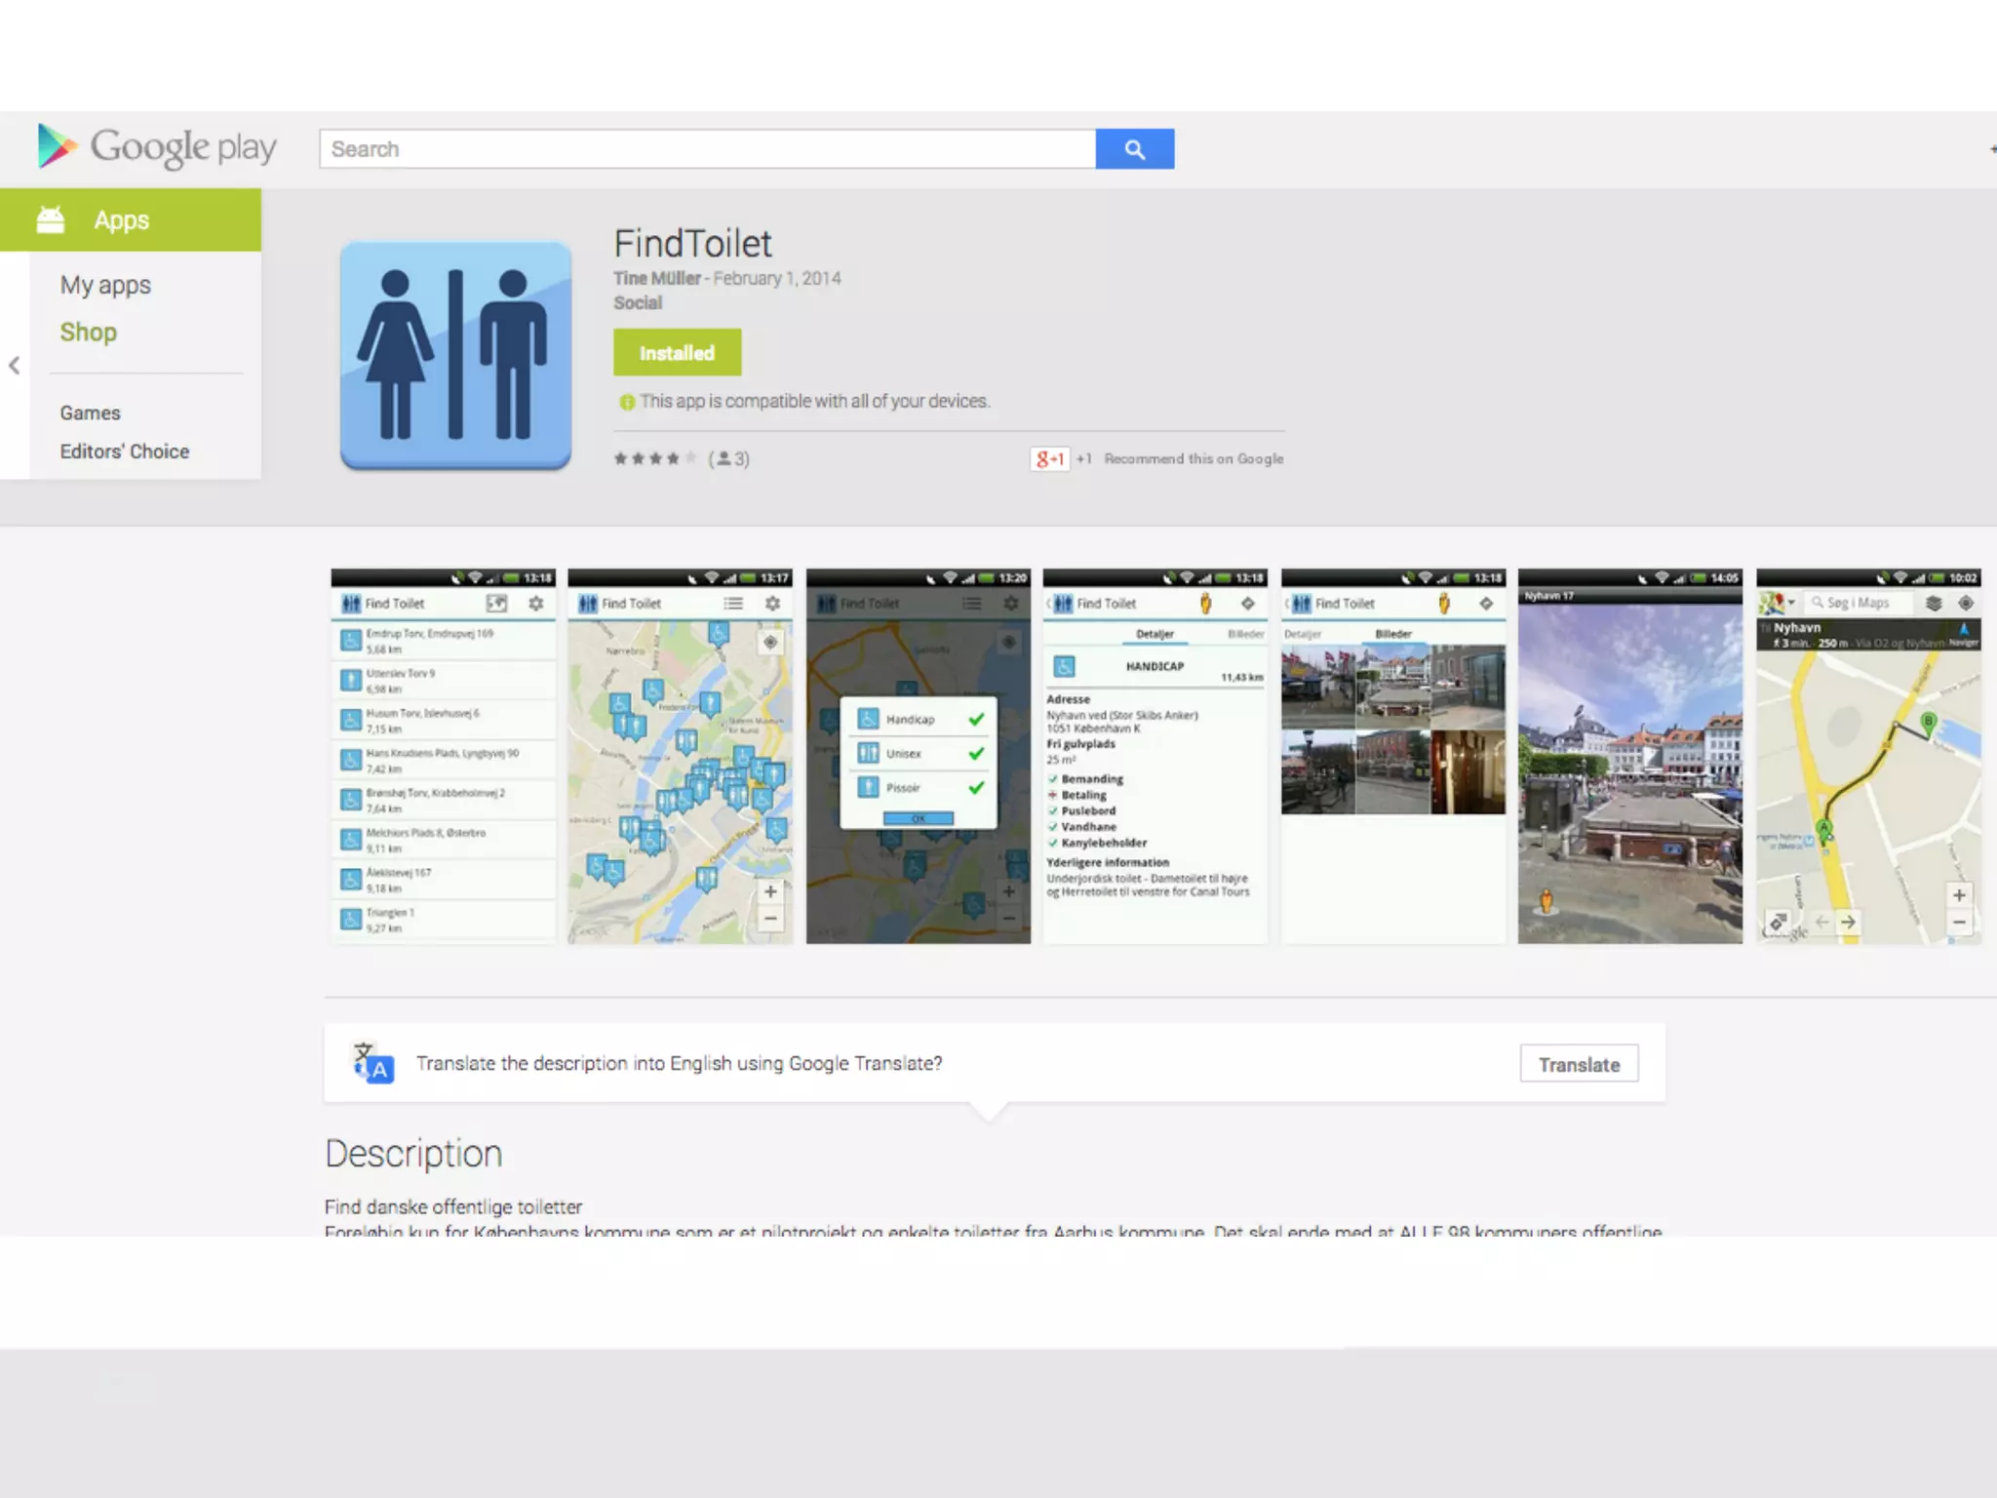Open the Nyhavn street view screenshot
The width and height of the screenshot is (1997, 1498).
1629,756
